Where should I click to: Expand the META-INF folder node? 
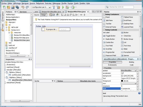click(7, 27)
